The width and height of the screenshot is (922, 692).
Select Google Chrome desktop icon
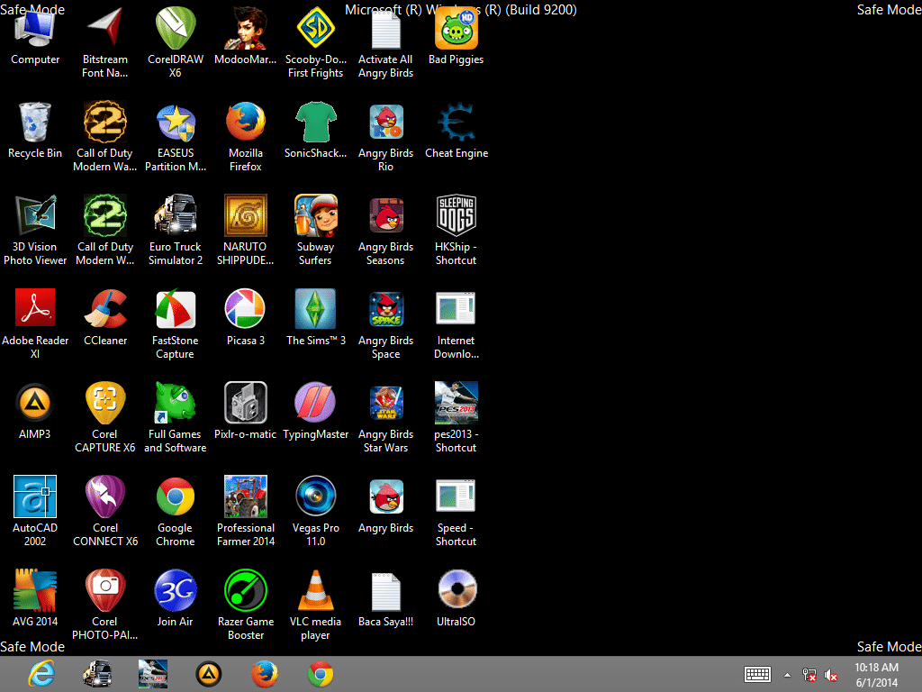pyautogui.click(x=176, y=496)
